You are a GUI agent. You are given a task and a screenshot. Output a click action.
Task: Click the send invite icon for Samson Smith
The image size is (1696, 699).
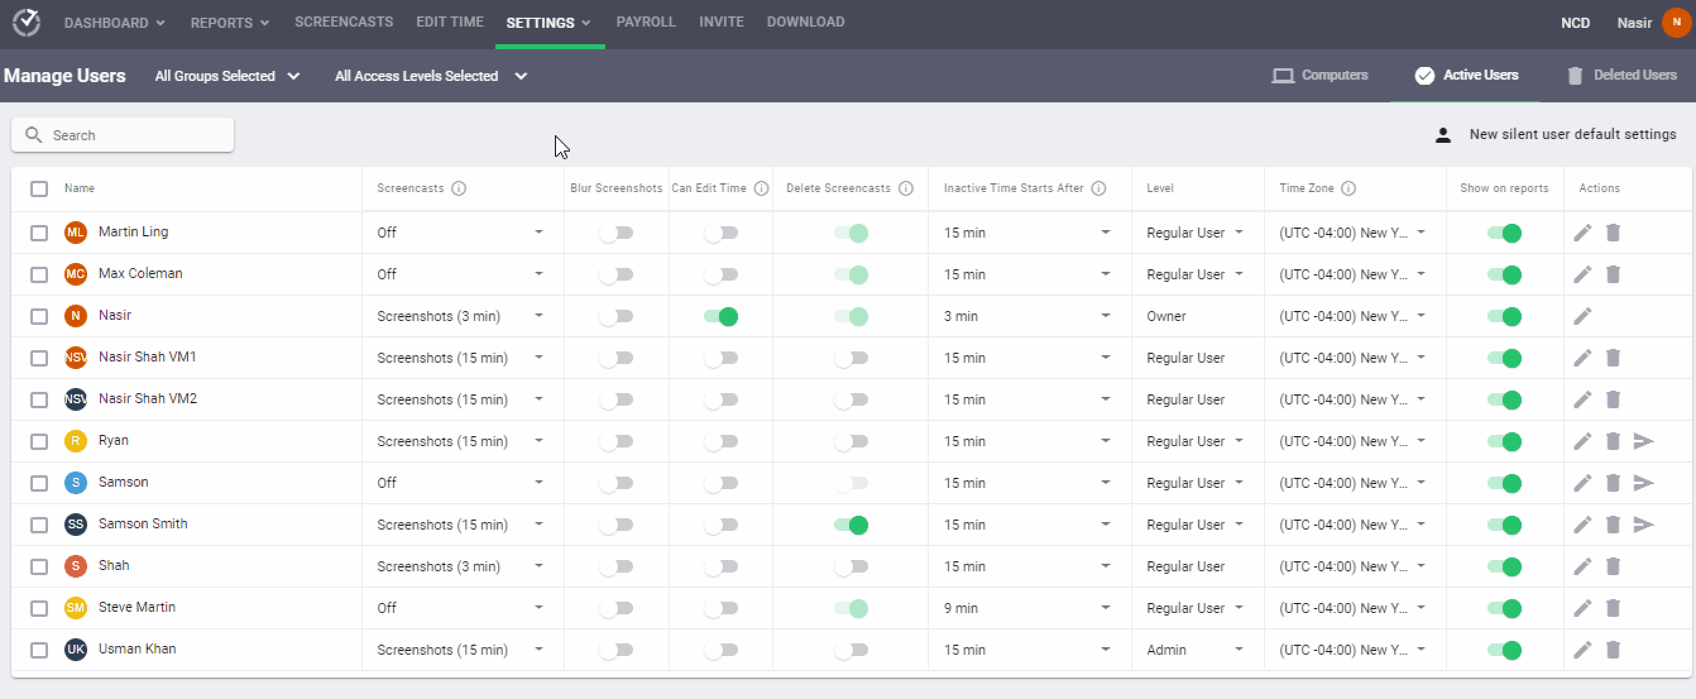(1644, 525)
